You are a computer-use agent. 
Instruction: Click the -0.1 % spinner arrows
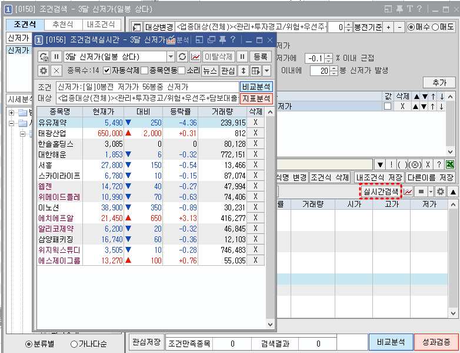(x=329, y=58)
